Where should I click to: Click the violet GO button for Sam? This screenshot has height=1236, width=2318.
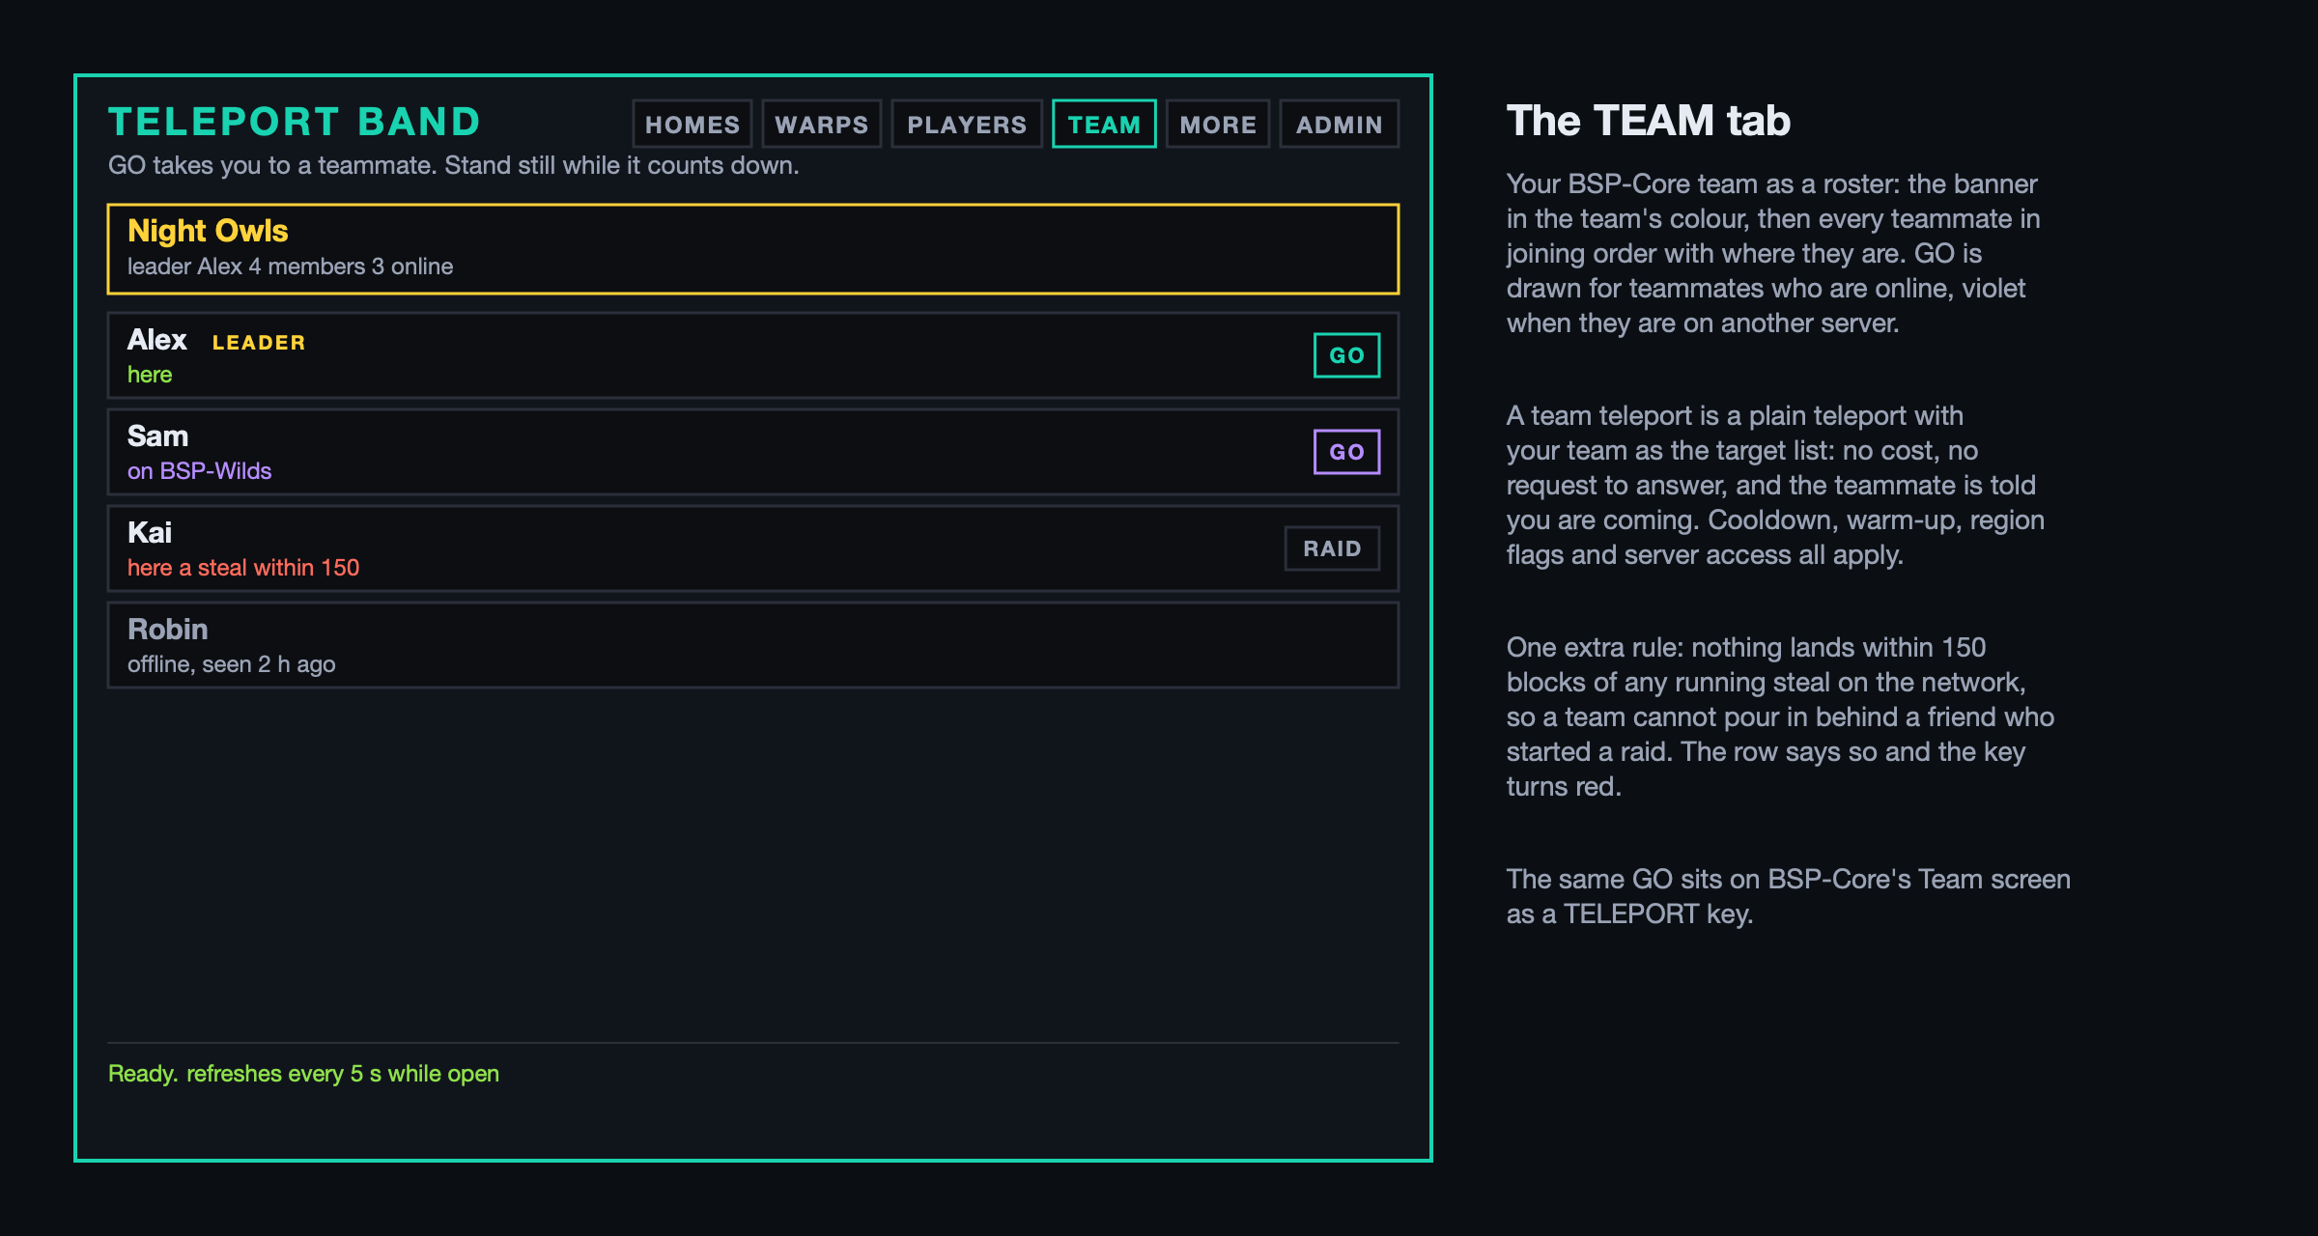tap(1346, 452)
